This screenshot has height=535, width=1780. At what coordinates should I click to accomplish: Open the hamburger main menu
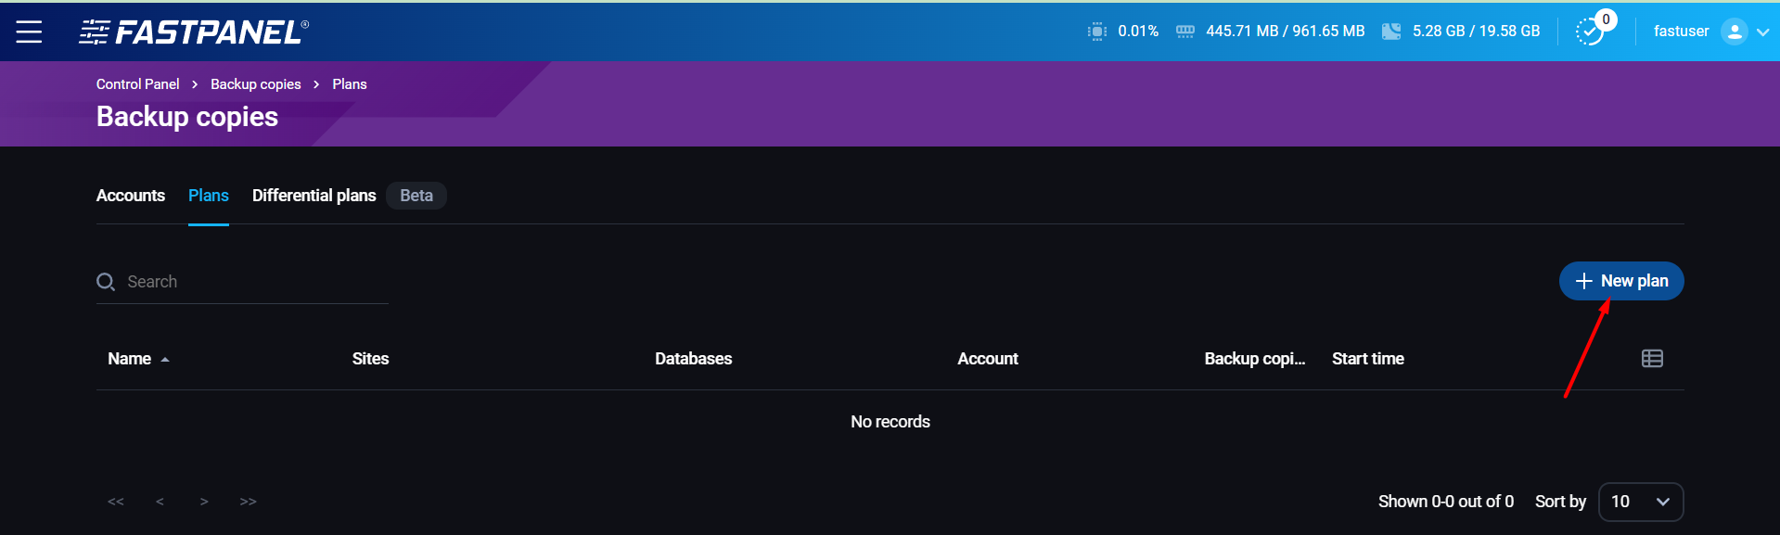click(x=29, y=32)
